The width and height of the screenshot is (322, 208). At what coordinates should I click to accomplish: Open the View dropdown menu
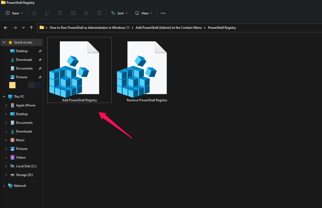tap(144, 13)
